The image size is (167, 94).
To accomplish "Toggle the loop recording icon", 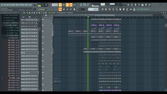I will point(74,5).
